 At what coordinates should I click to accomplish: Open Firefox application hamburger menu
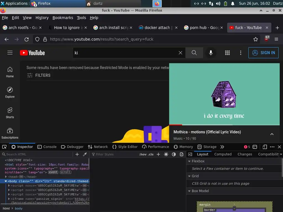(276, 39)
